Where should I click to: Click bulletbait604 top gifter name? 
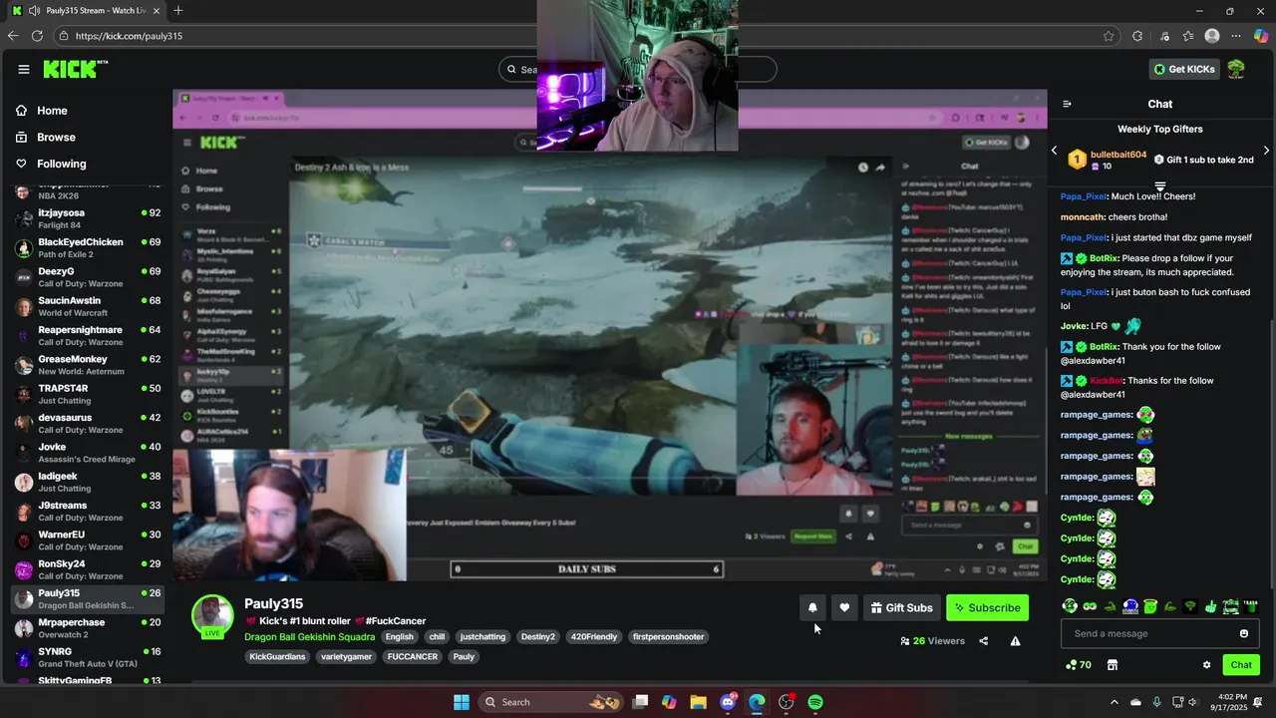pos(1118,155)
